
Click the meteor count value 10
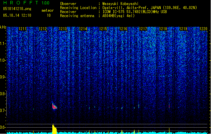(x=49, y=15)
